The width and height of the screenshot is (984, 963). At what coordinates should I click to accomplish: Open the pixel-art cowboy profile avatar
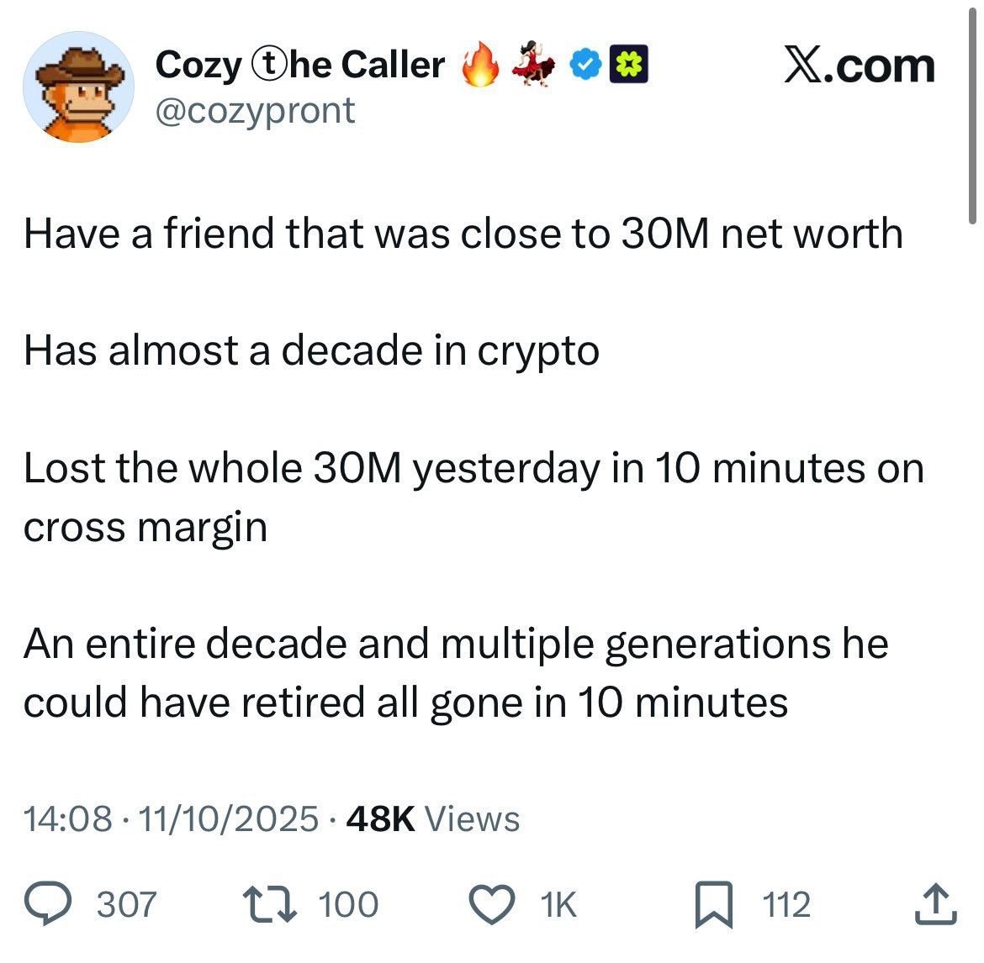pyautogui.click(x=79, y=89)
